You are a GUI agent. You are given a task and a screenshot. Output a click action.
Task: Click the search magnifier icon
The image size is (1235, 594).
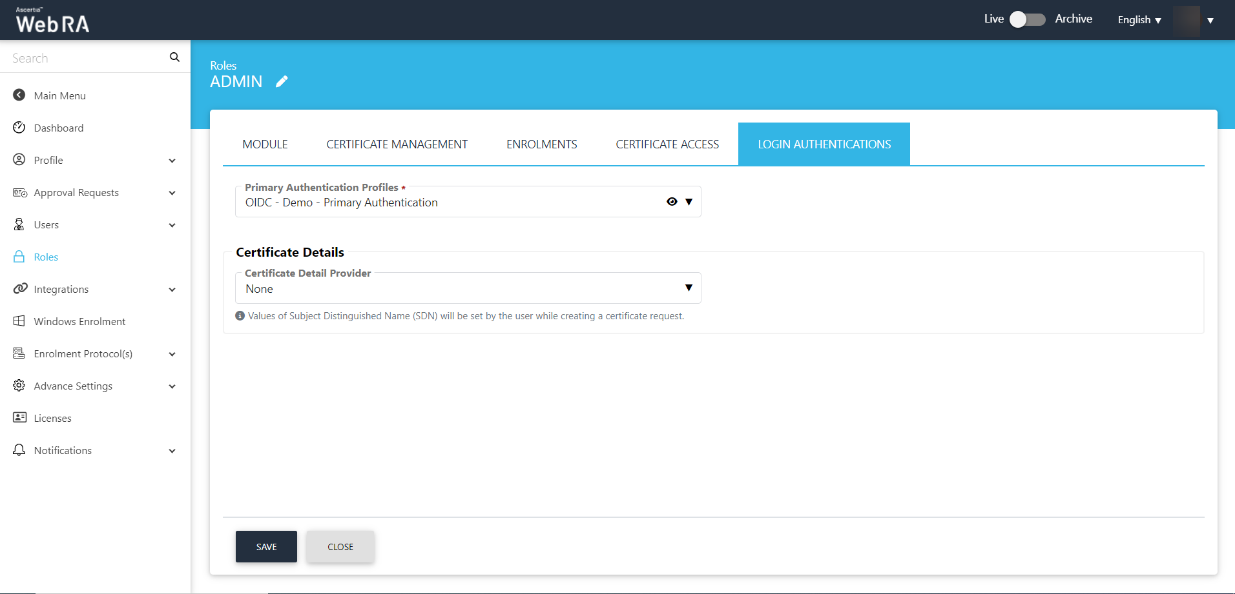click(x=174, y=57)
